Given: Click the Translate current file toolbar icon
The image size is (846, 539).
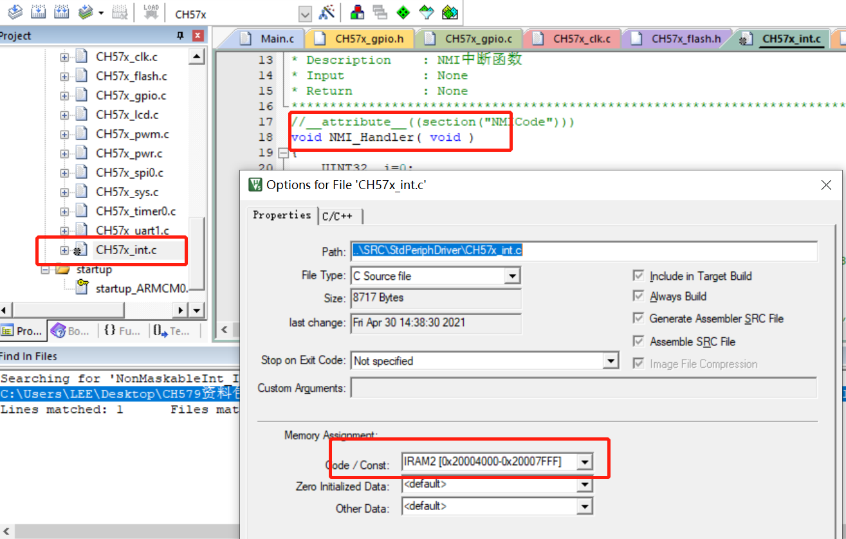Looking at the screenshot, I should [14, 12].
